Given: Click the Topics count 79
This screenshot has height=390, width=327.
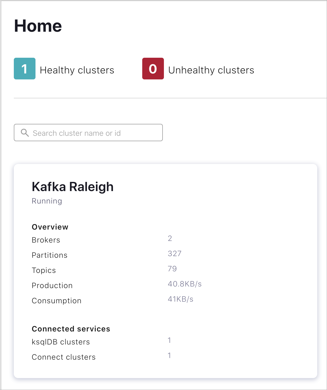Looking at the screenshot, I should pyautogui.click(x=172, y=269).
